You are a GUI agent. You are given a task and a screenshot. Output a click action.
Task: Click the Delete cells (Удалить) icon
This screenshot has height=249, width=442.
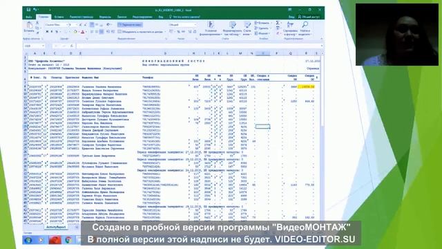pos(256,28)
